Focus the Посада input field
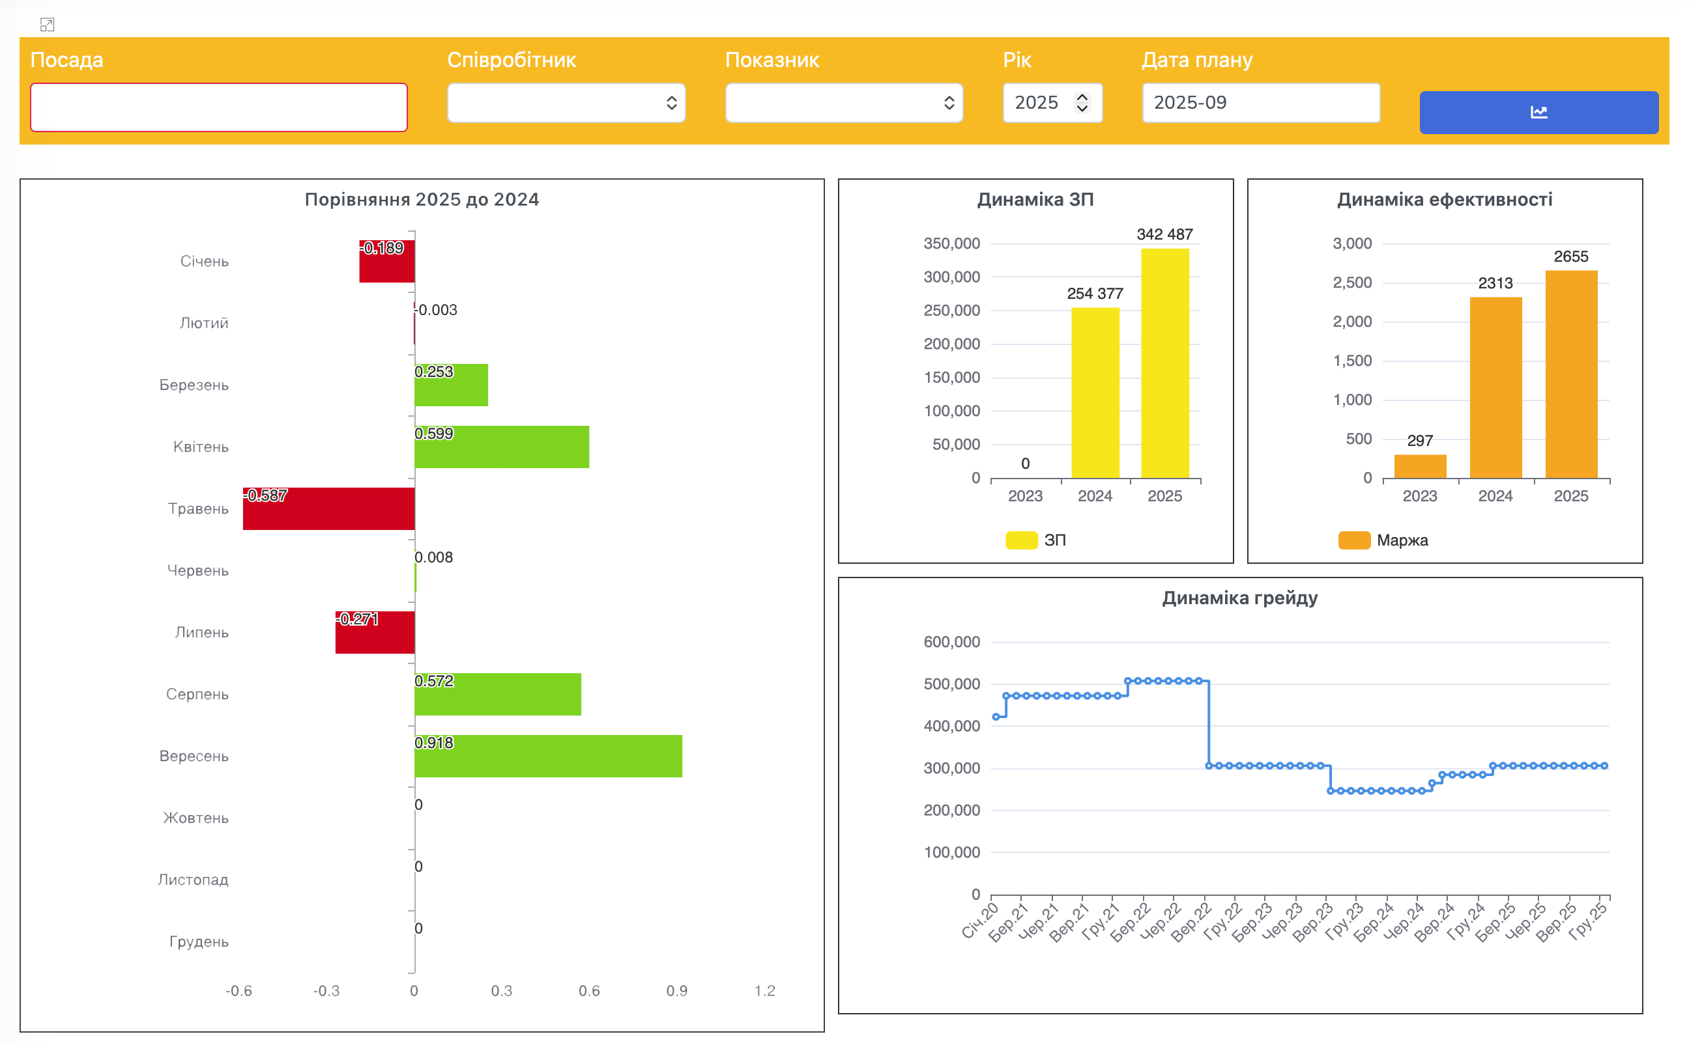The width and height of the screenshot is (1689, 1043). point(219,107)
